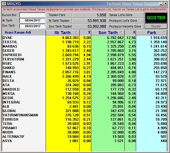This screenshot has width=170, height=153.
Task: Click the Kurum Bul search field
Action: (x=32, y=15)
